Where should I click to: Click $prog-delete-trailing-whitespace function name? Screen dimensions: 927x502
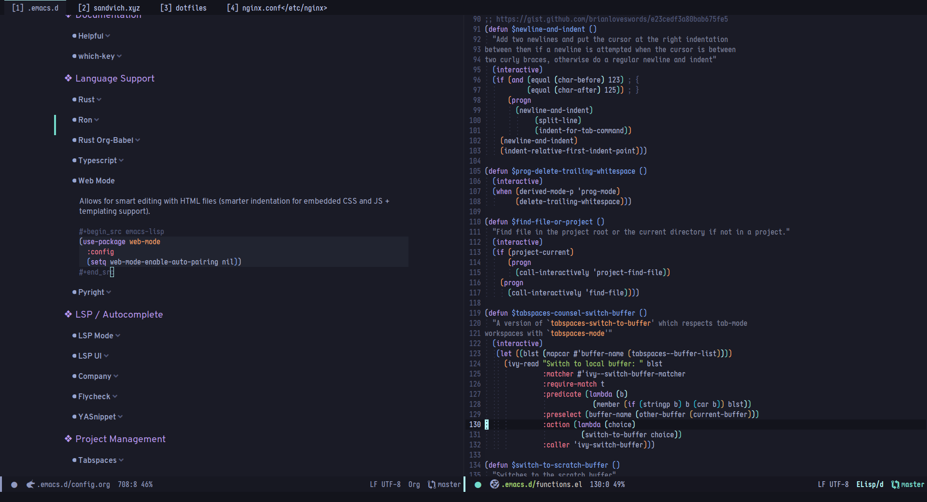click(574, 171)
